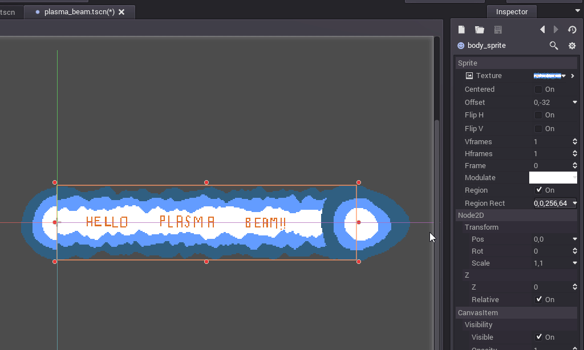Grab the top-right sprite resize handle
The height and width of the screenshot is (350, 584).
(x=359, y=182)
